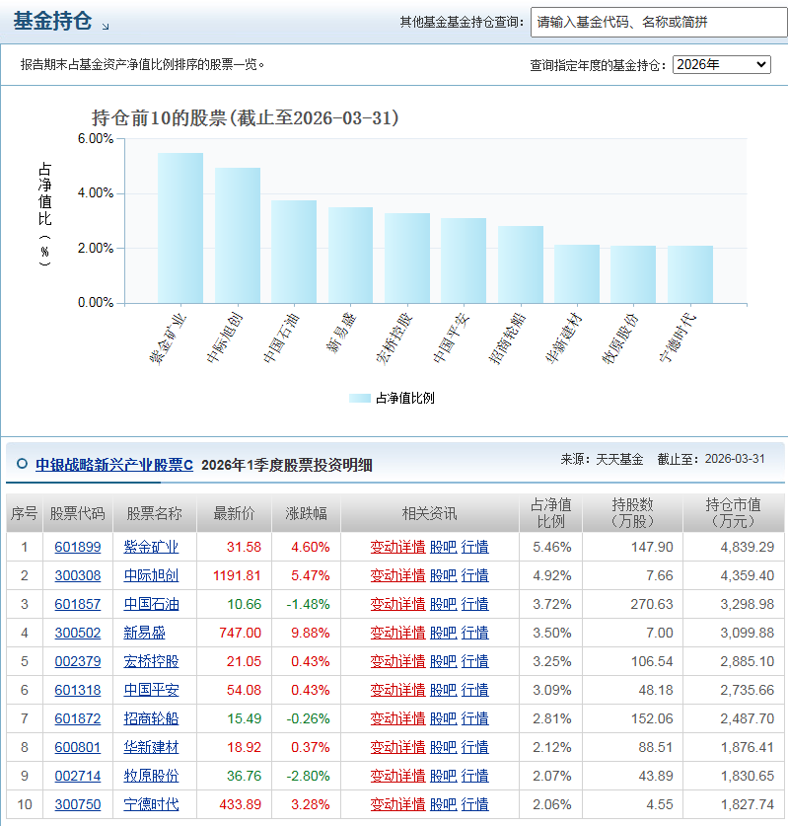This screenshot has height=826, width=788.
Task: Click the 宁德时代 bar in the chart
Action: 690,274
